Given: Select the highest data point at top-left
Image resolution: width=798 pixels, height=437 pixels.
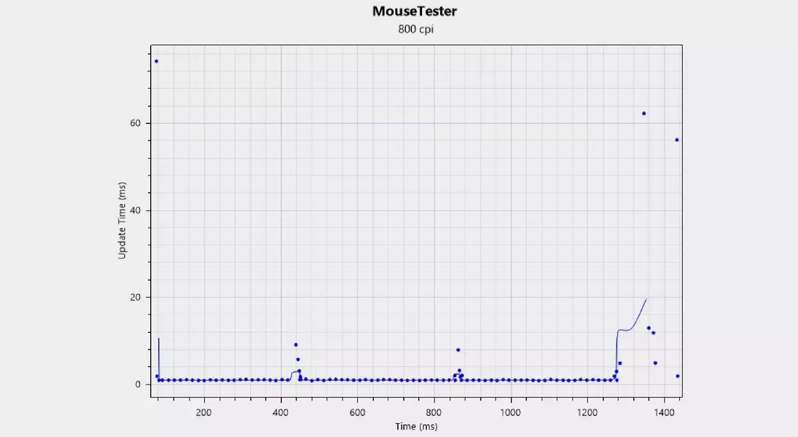Looking at the screenshot, I should point(156,61).
